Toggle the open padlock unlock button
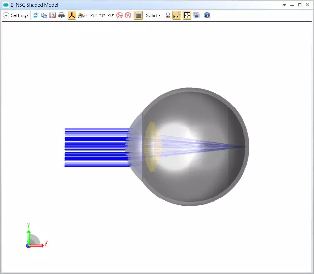This screenshot has width=314, height=274. [x=177, y=15]
